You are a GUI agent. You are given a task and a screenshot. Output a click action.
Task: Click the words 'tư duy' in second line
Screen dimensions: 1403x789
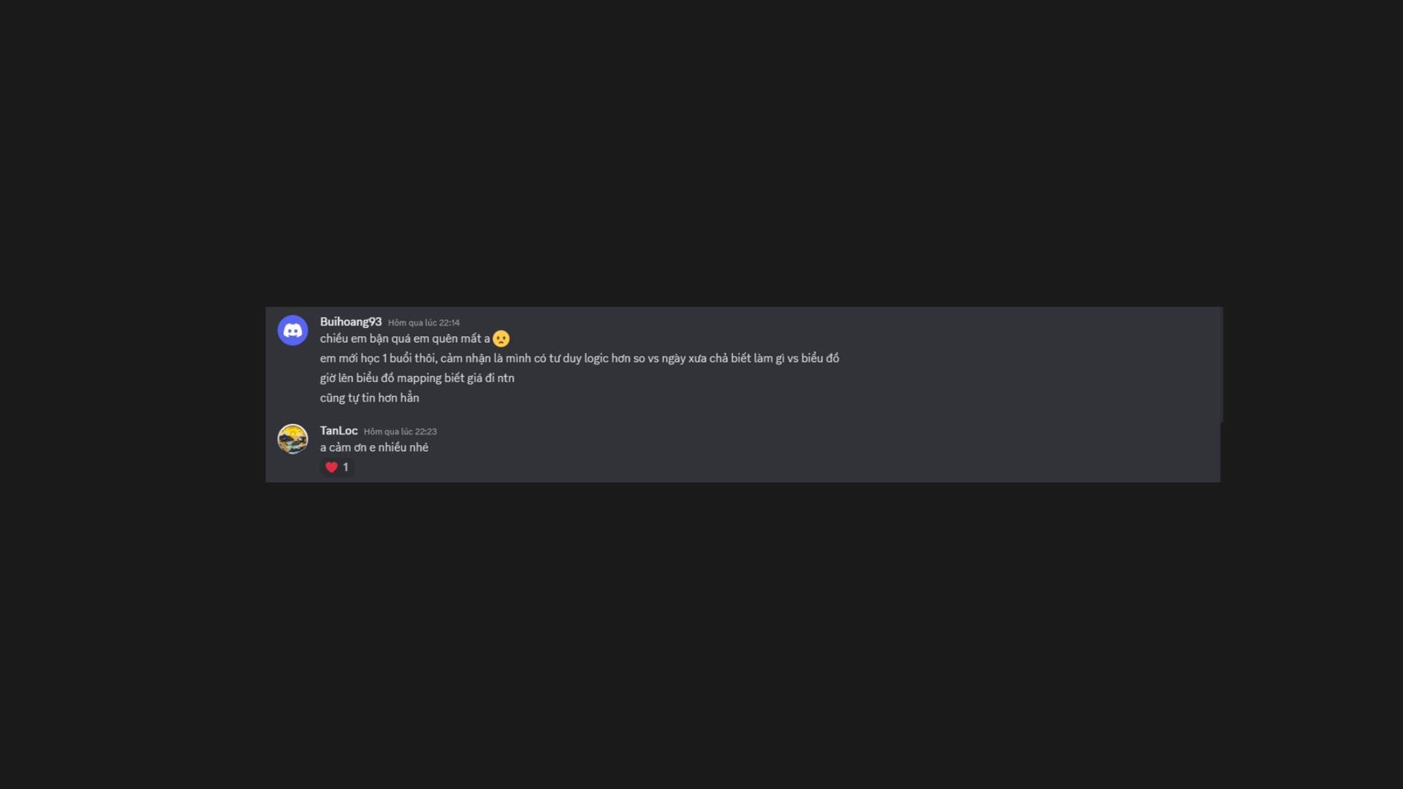[x=565, y=359]
